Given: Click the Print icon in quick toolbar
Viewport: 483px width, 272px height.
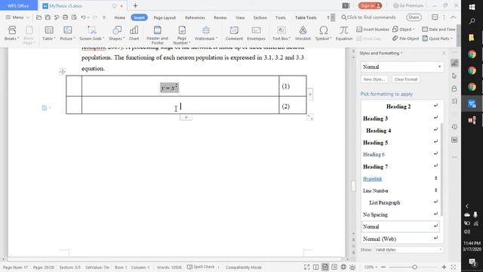Looking at the screenshot, I should 66,17.
